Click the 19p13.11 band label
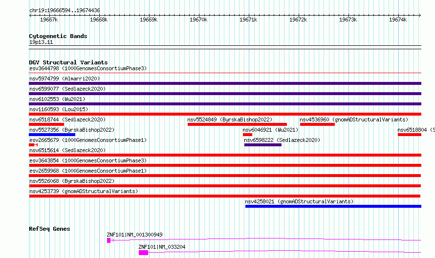The width and height of the screenshot is (435, 258). coord(41,42)
